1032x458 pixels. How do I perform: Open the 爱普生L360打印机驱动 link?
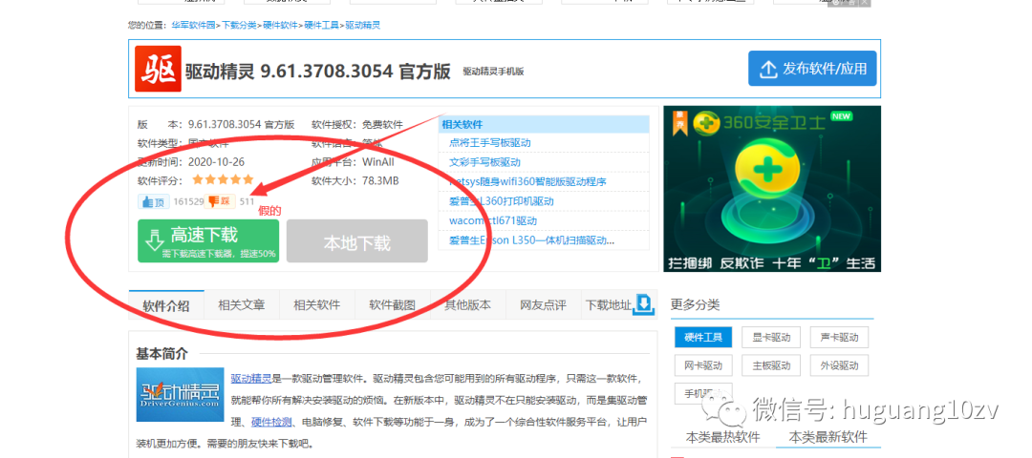(501, 201)
